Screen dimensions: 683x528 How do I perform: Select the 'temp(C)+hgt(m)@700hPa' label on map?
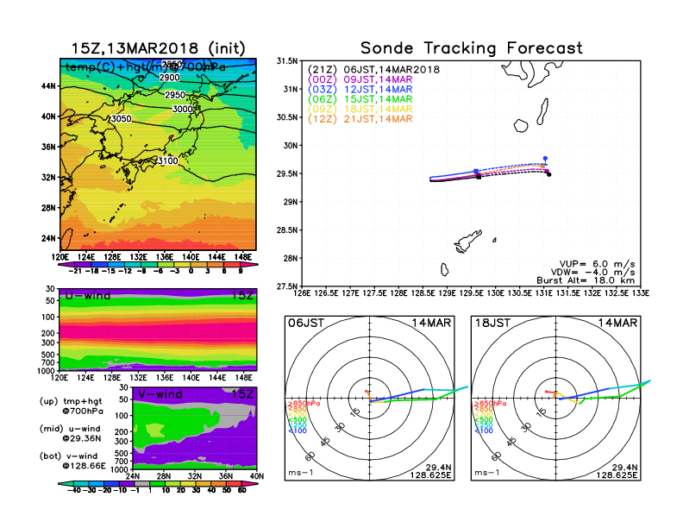146,67
